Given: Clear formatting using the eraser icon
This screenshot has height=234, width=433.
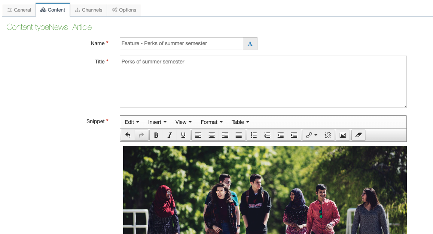Looking at the screenshot, I should pos(358,135).
